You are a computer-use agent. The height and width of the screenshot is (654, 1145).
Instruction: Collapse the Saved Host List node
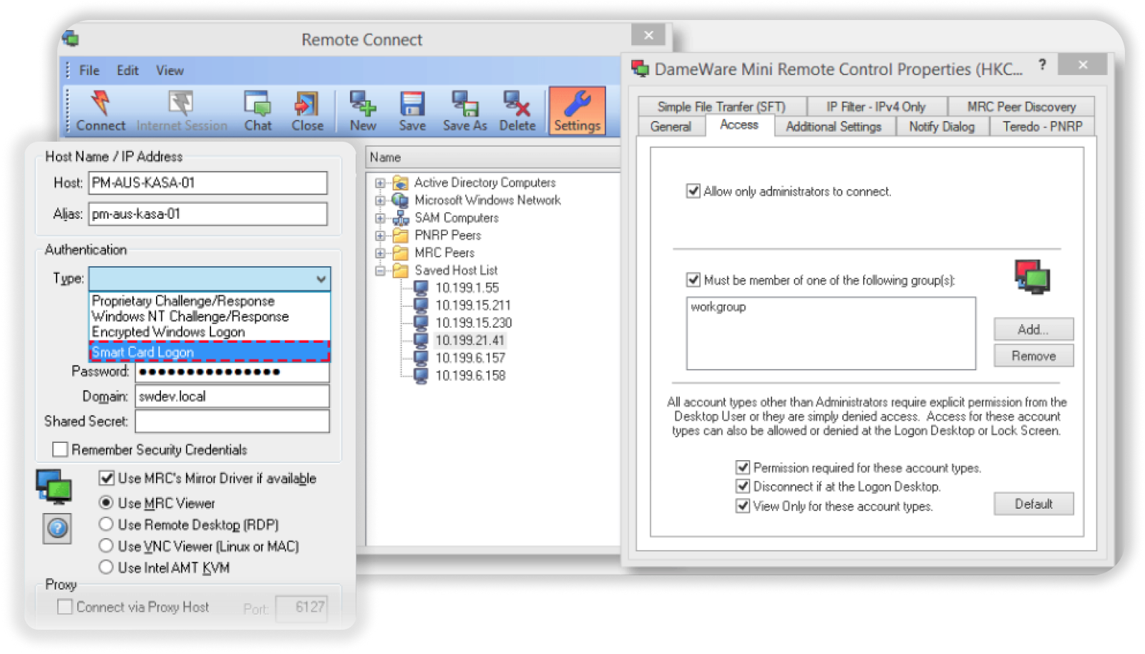click(381, 270)
